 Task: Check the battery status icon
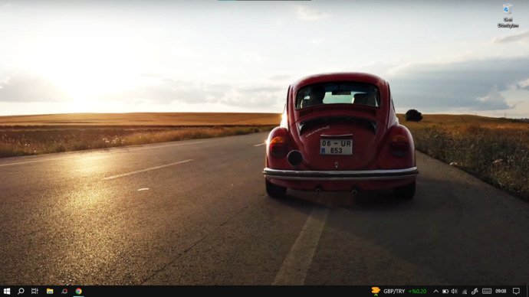coord(445,292)
